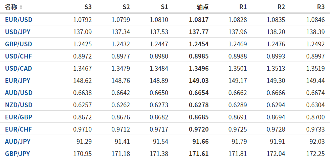The height and width of the screenshot is (160, 331).
Task: Open the USD/CAD pair link
Action: pyautogui.click(x=19, y=68)
